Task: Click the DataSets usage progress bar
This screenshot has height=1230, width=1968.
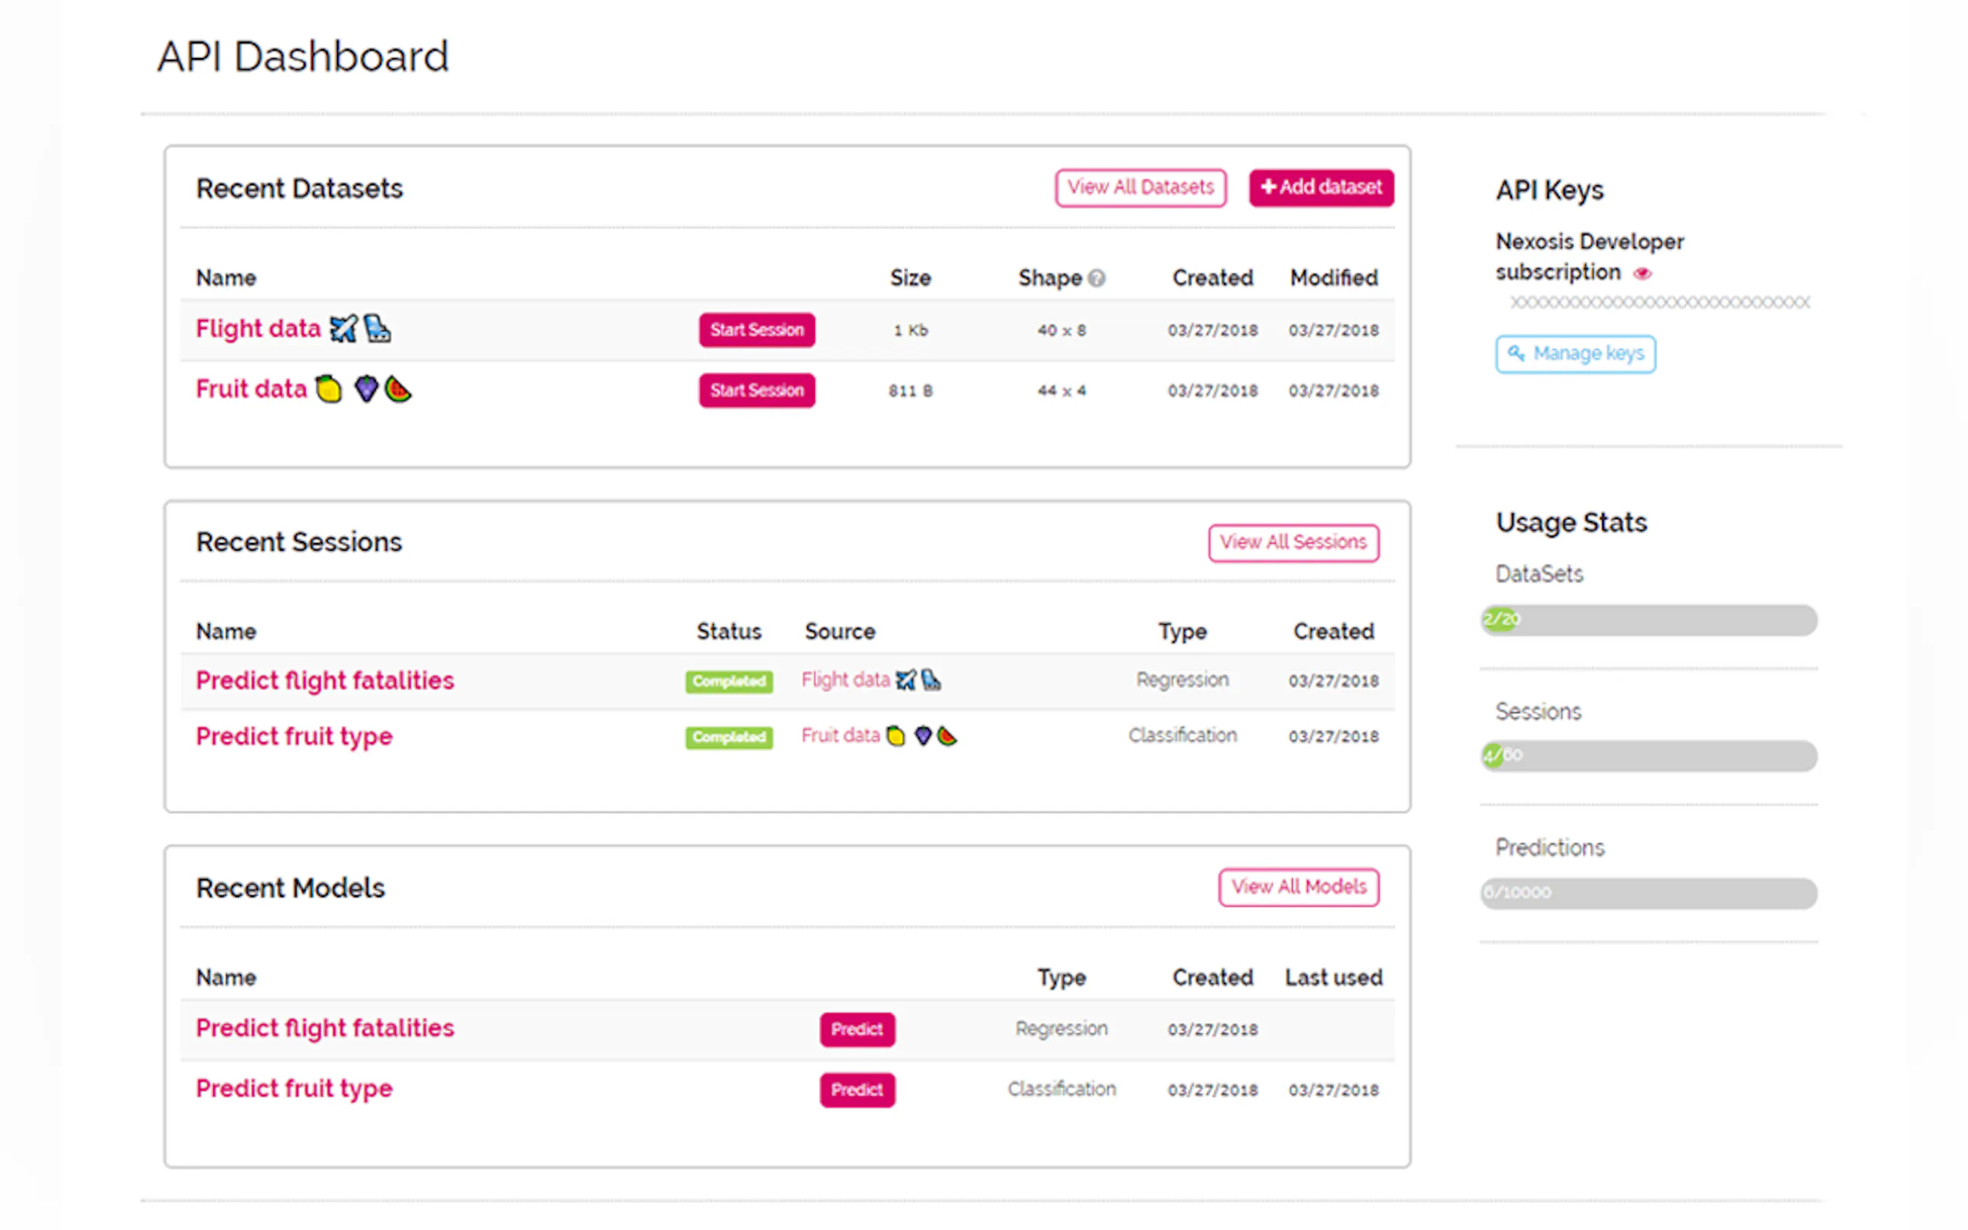Action: (x=1647, y=620)
